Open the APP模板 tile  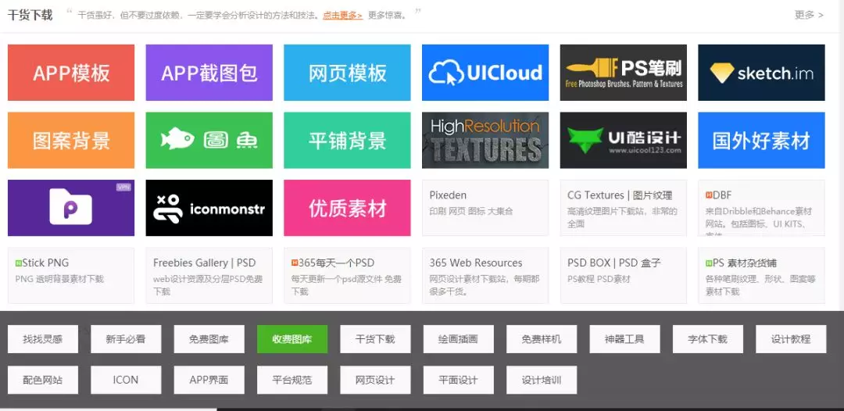coord(71,73)
